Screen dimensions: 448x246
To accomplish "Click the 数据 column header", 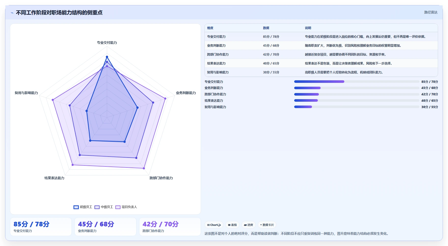I will (266, 28).
